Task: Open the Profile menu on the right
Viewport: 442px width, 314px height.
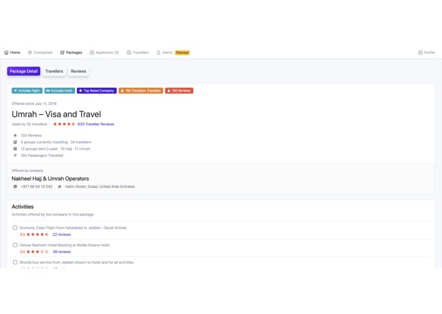Action: [x=427, y=53]
